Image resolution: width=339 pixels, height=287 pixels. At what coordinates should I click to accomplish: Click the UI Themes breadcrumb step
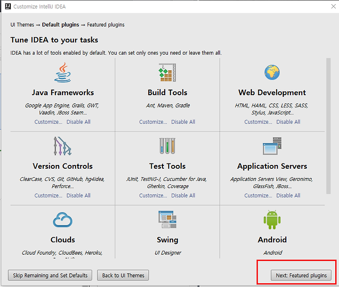[22, 25]
